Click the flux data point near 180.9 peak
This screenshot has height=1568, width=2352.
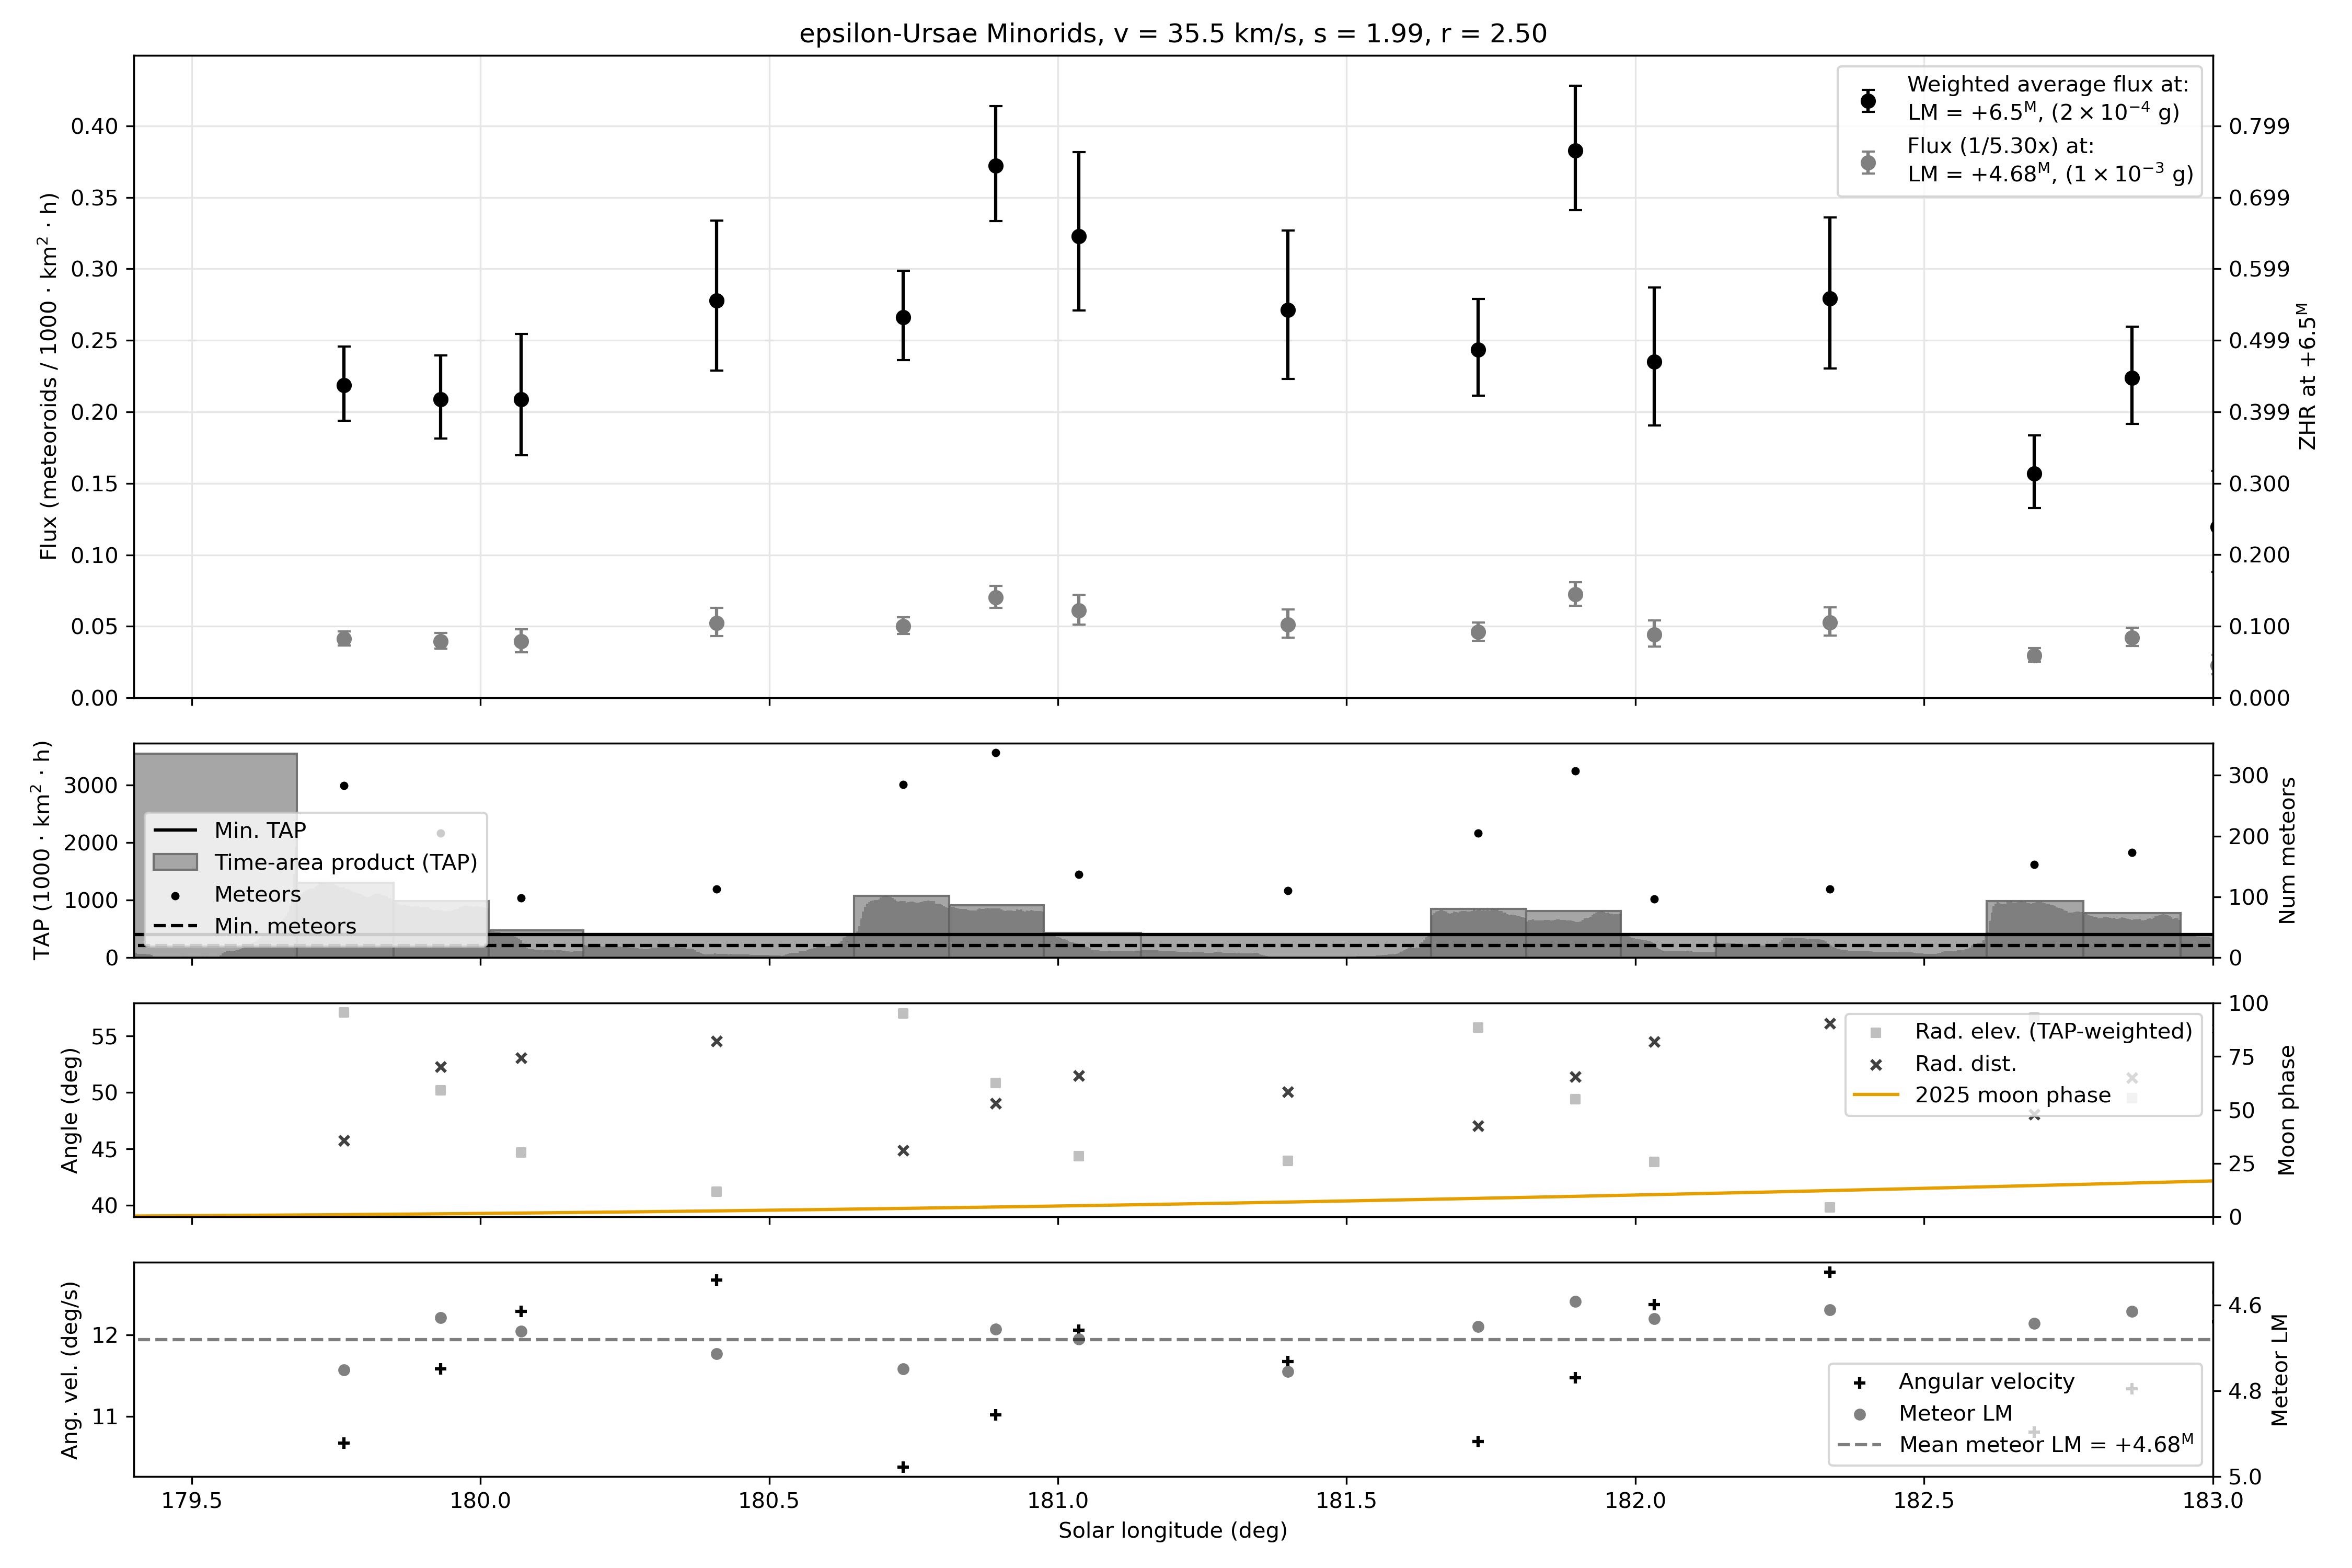click(x=995, y=166)
